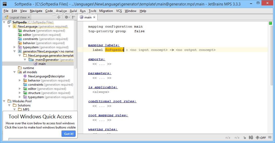The width and height of the screenshot is (275, 143).
Task: Select the NewLanguage@descriptor tree row
Action: [46, 76]
